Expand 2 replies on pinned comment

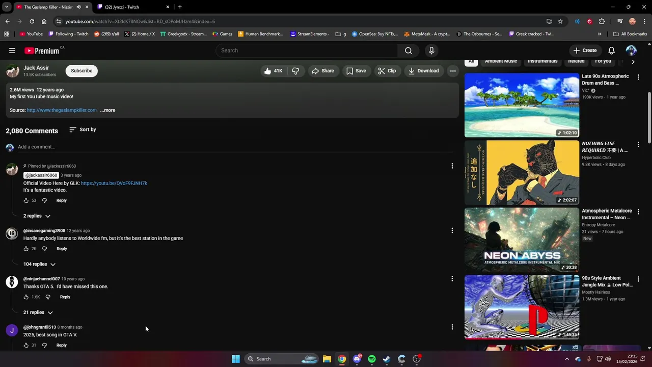pyautogui.click(x=37, y=216)
